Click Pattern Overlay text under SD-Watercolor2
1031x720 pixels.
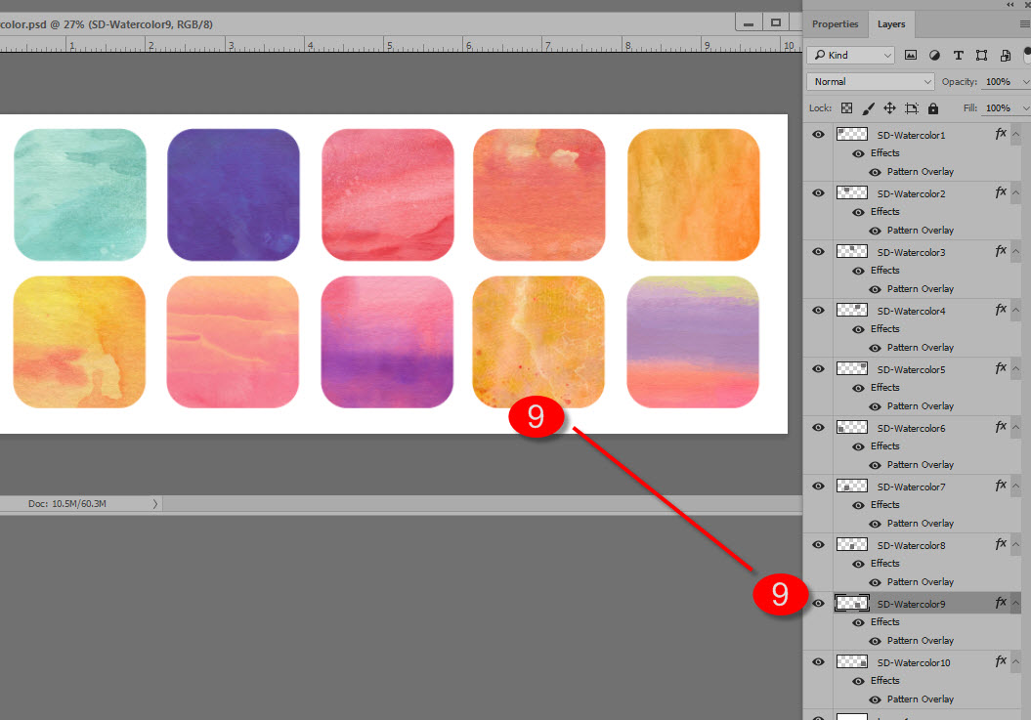pos(920,231)
